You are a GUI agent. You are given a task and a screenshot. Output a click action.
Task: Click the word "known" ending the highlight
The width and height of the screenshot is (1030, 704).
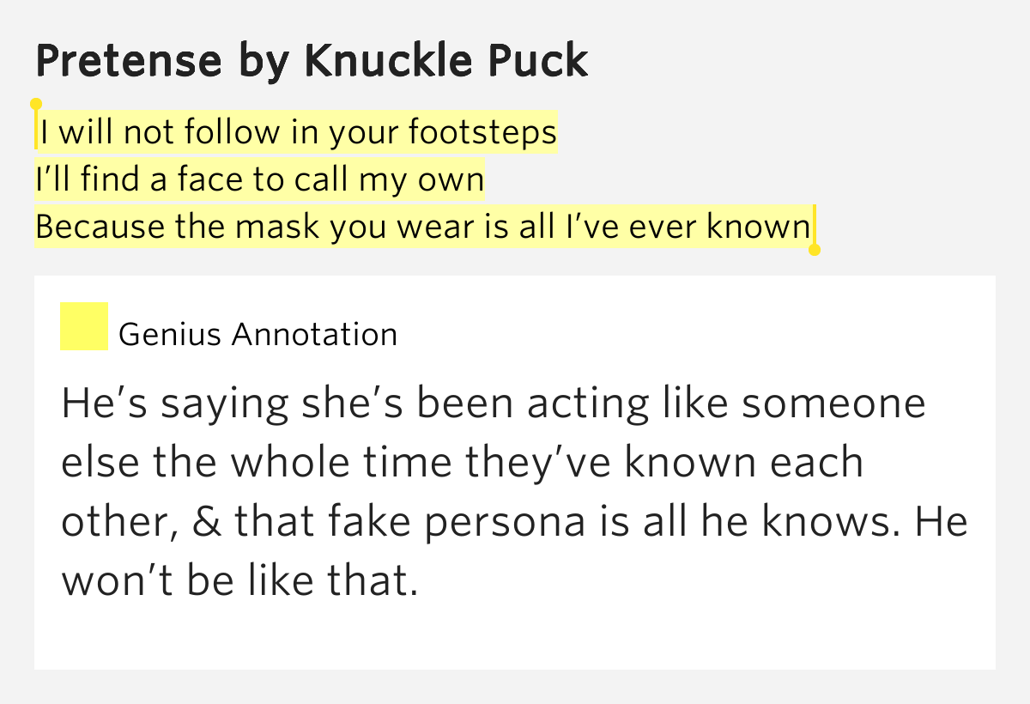coord(758,227)
